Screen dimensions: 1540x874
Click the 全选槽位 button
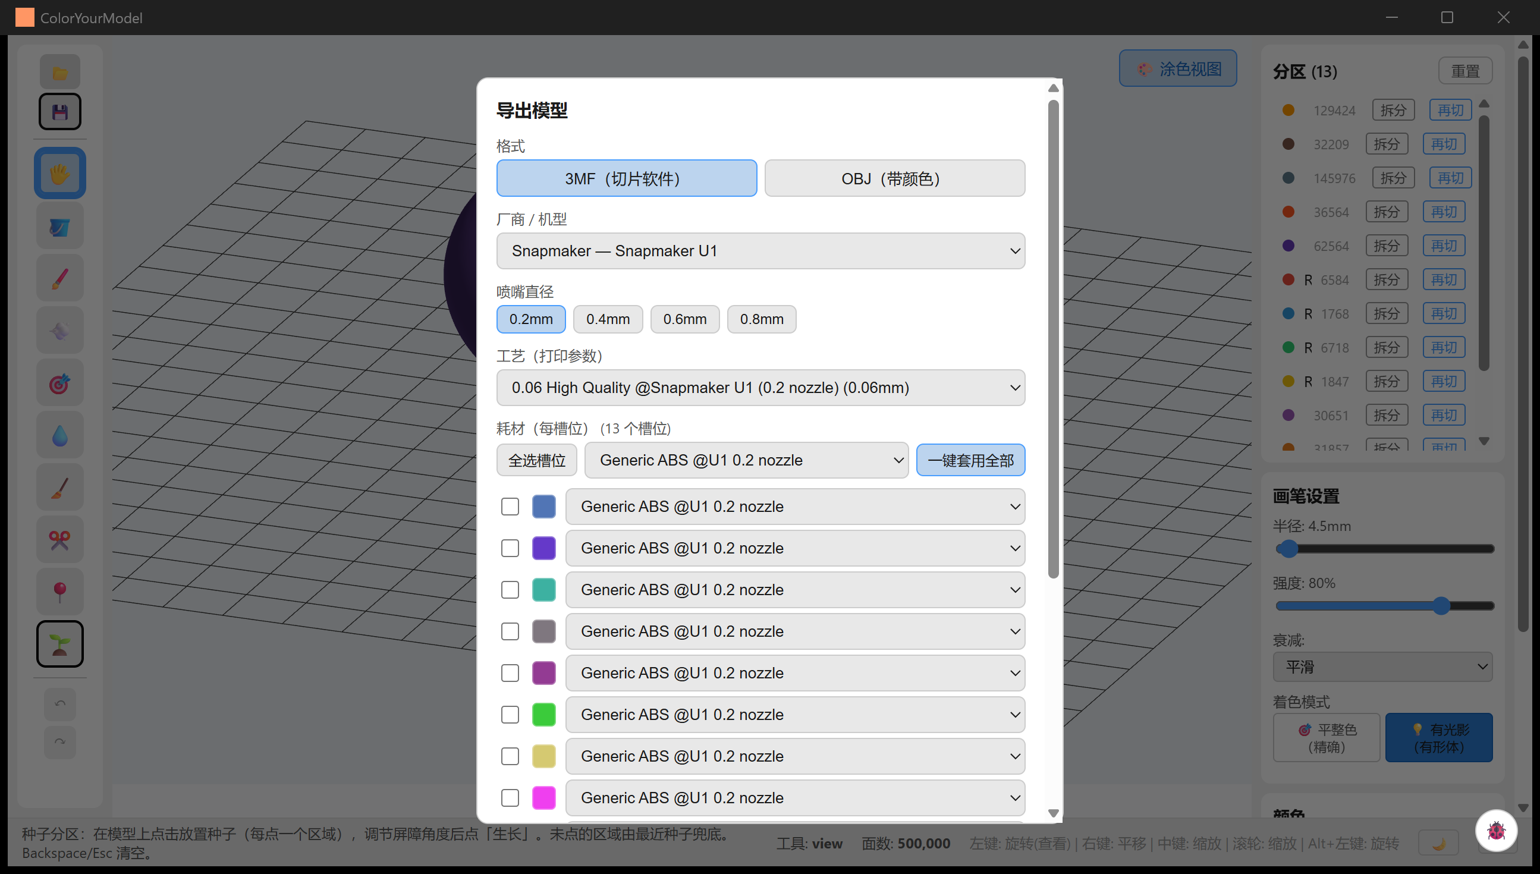[537, 460]
